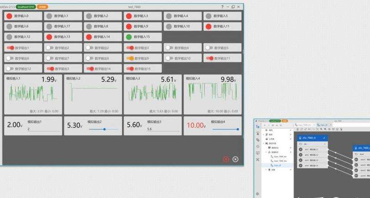Viewport: 370px width, 198px height.
Task: Click the 模拟输出2 slider track
Action: (x=105, y=129)
